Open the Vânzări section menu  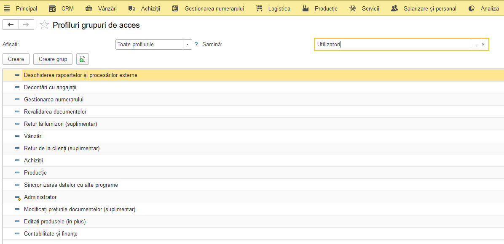pos(107,9)
